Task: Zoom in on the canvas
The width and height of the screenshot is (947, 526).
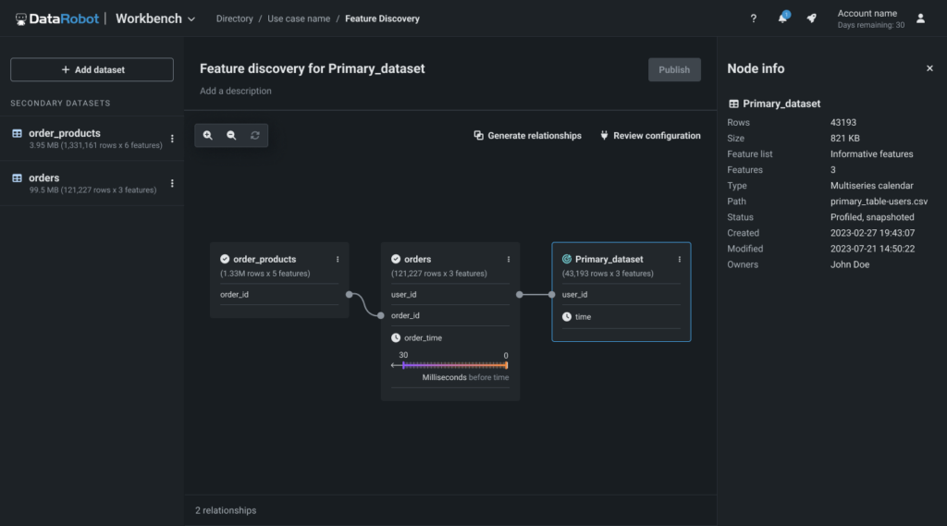Action: pyautogui.click(x=208, y=135)
